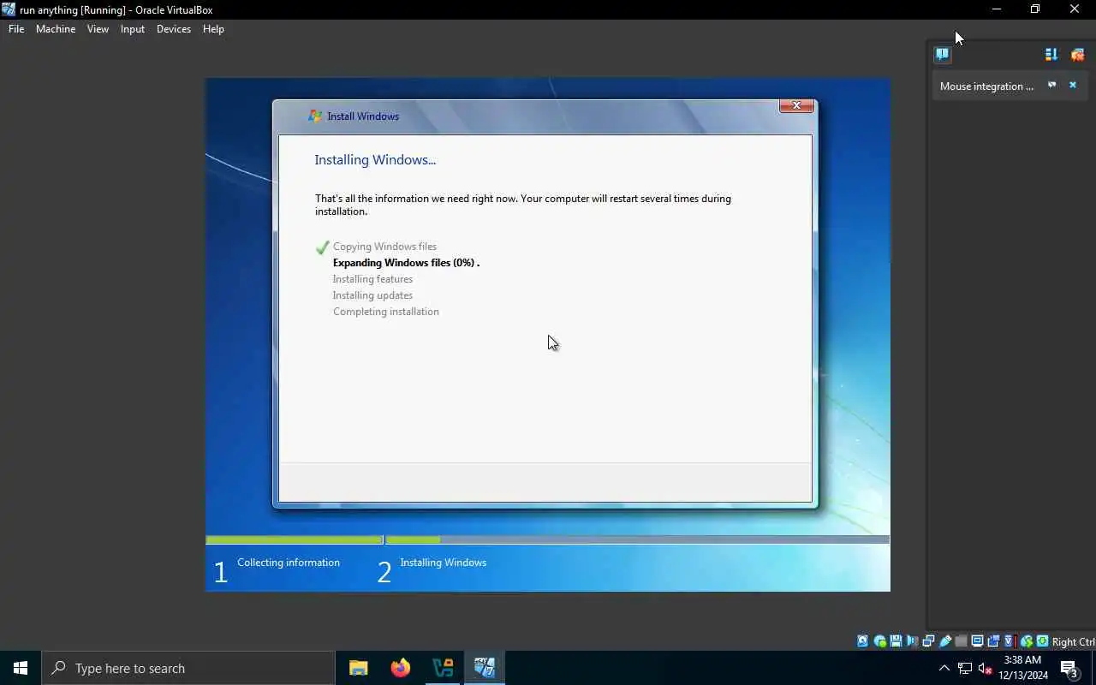
Task: Click the notification sort order icon
Action: coord(1051,55)
